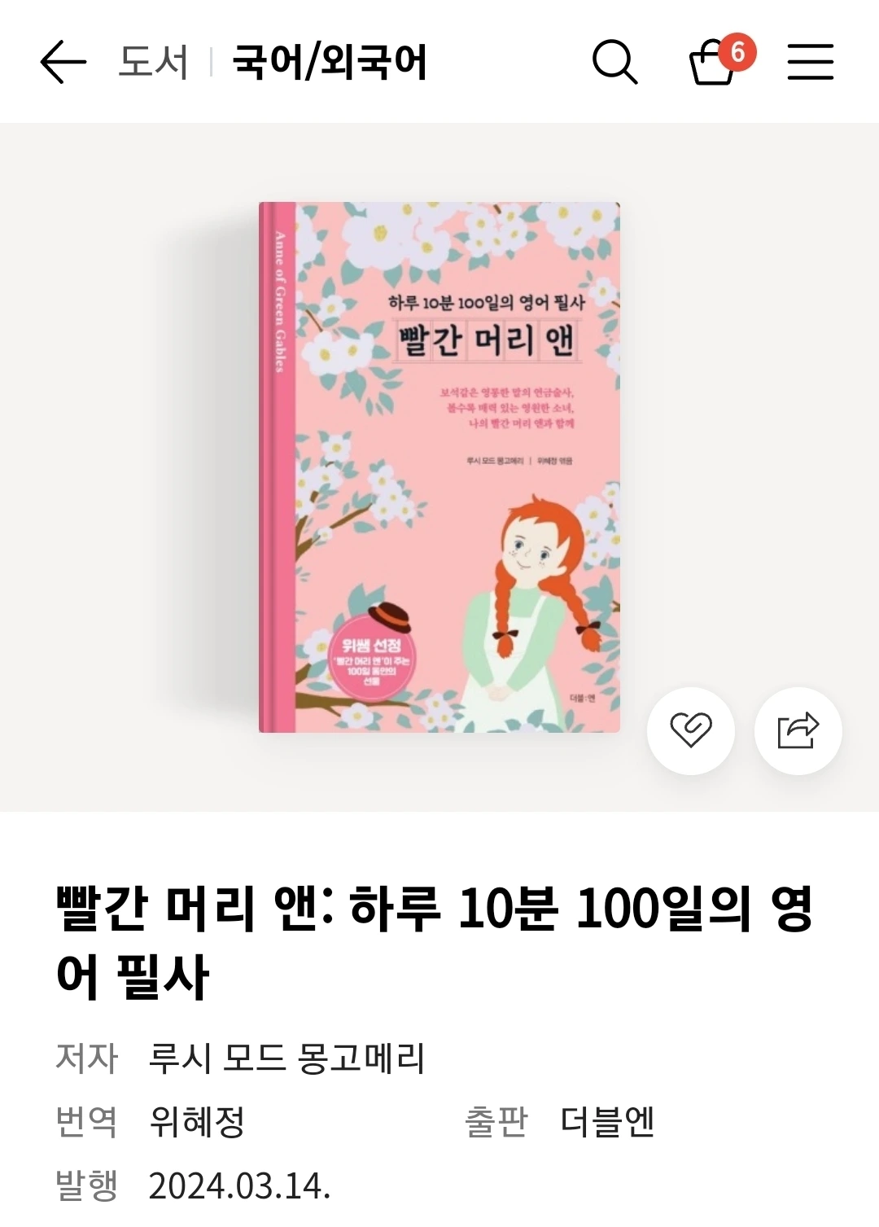The width and height of the screenshot is (879, 1227).
Task: Open the shopping cart icon
Action: click(x=712, y=63)
